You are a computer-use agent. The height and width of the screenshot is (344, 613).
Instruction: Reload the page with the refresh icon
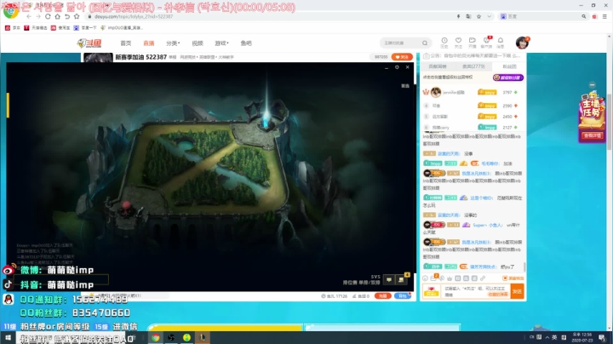(x=48, y=16)
